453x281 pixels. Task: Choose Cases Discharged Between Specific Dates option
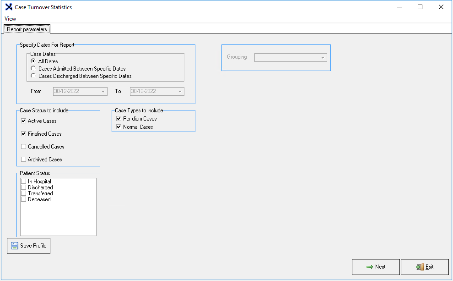tap(33, 76)
